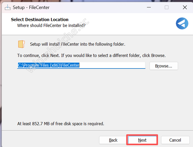Click the yellow folder icon
This screenshot has height=147, width=193.
pos(21,44)
